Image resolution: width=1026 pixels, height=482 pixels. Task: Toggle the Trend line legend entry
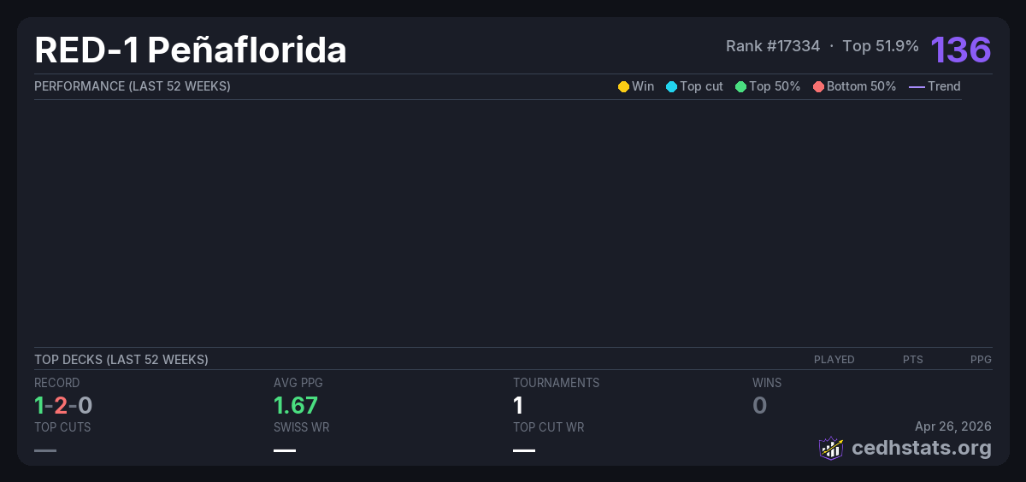[x=934, y=86]
